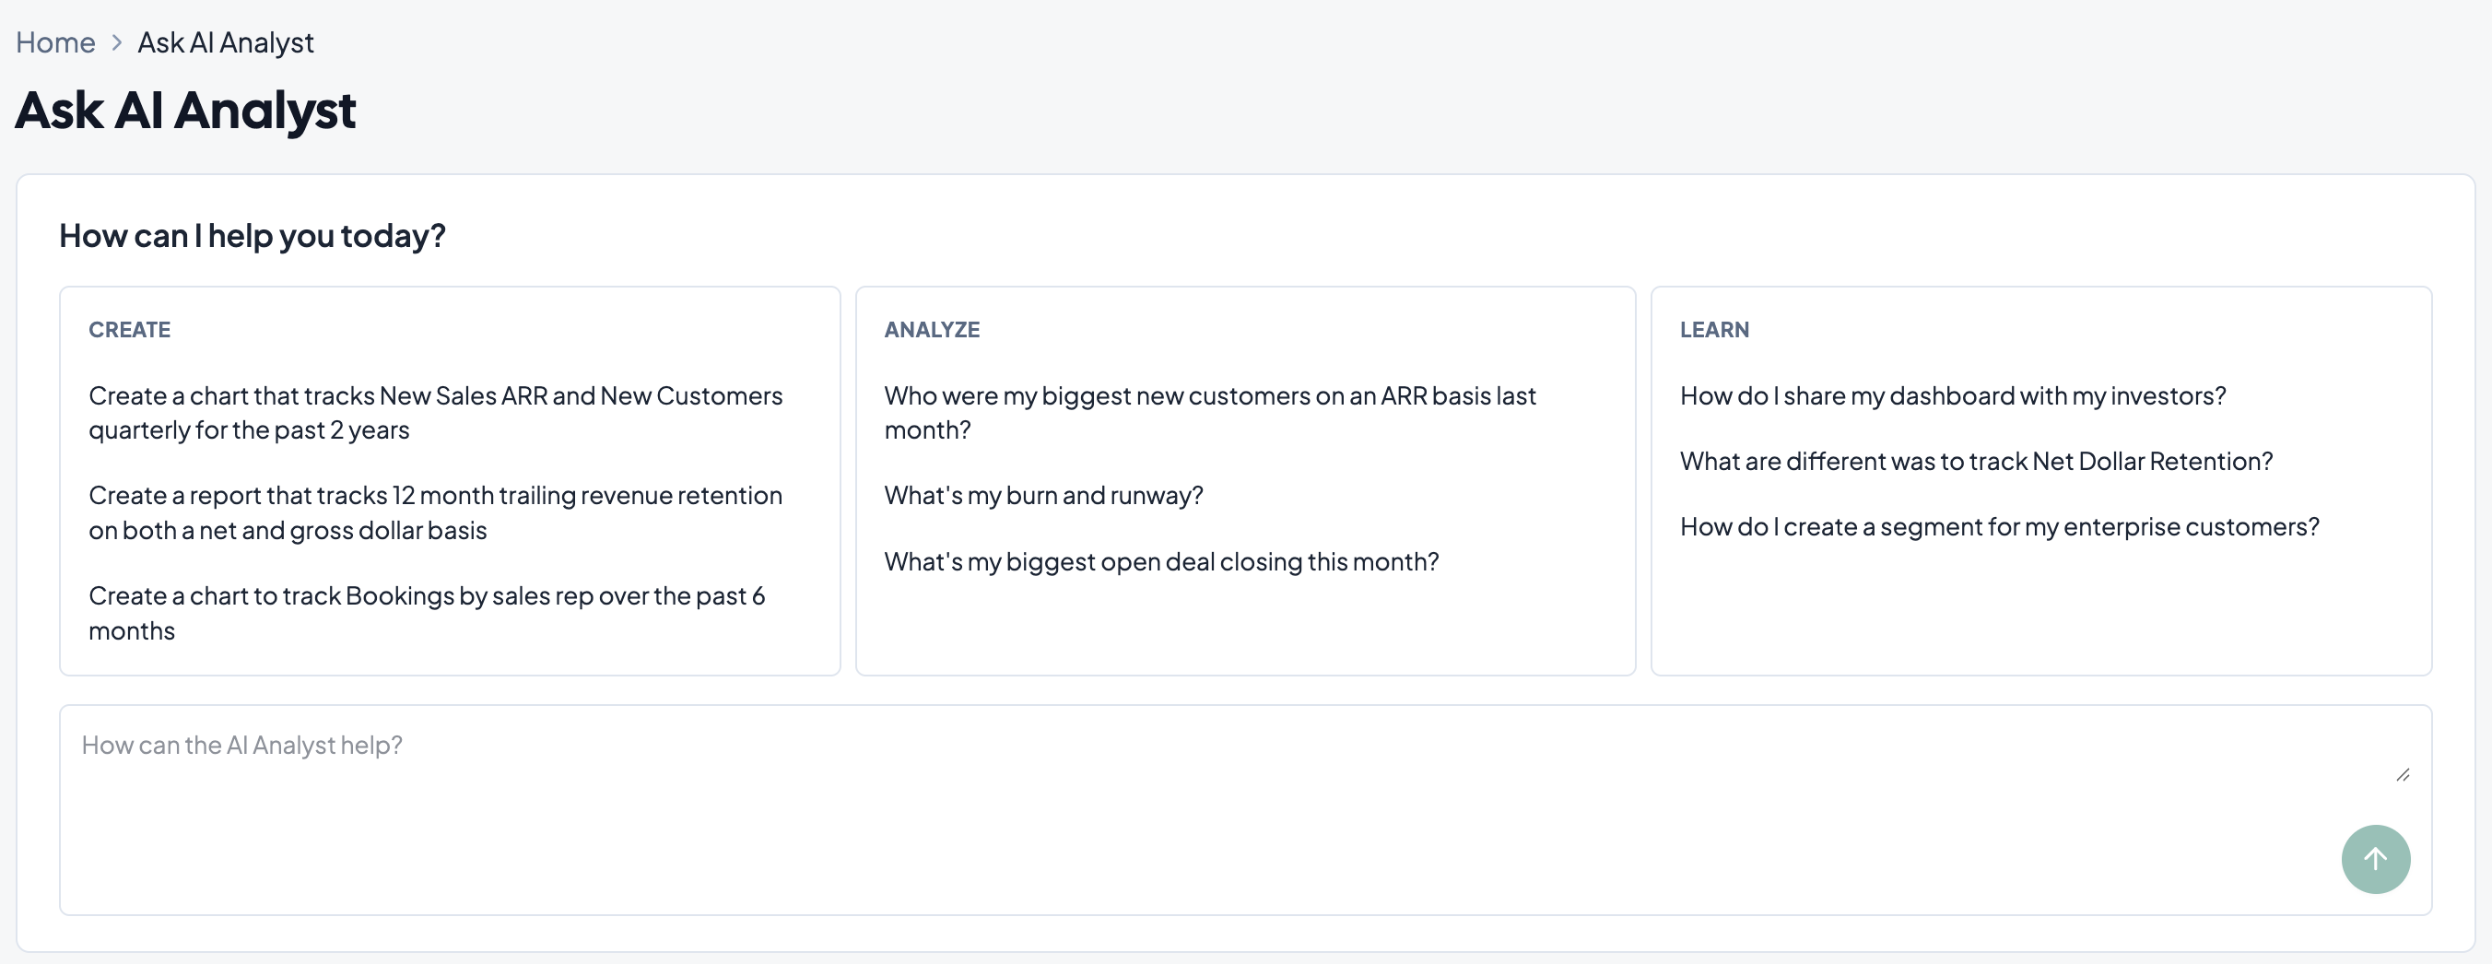Click the "How can I help you today?" heading
Screen dimensions: 2492x964
pyautogui.click(x=253, y=235)
